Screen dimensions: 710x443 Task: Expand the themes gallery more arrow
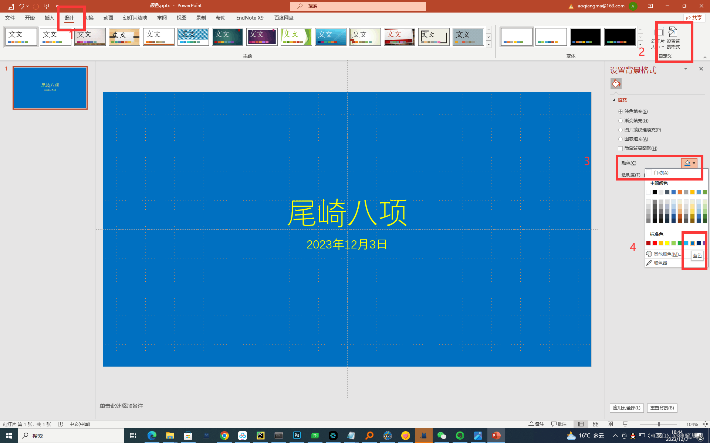(x=488, y=44)
